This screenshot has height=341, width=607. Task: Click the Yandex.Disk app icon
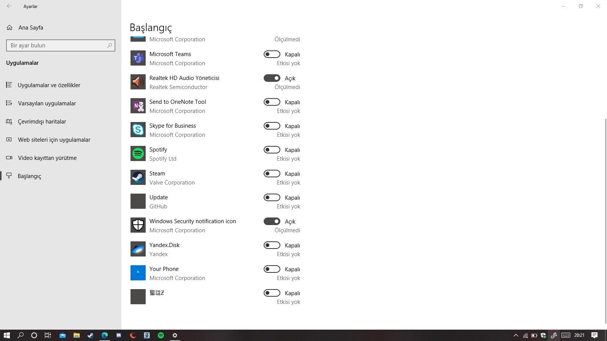[x=138, y=249]
